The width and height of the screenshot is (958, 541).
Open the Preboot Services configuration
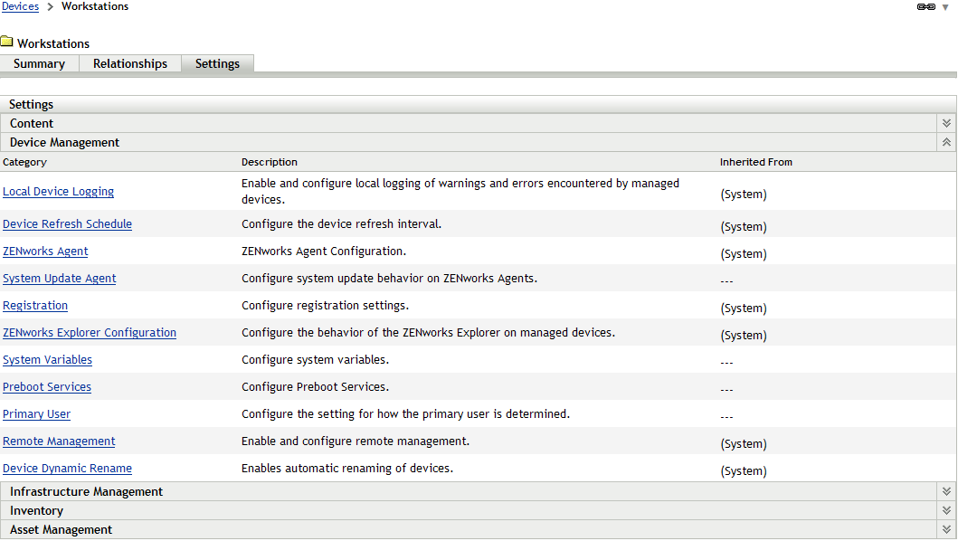click(x=46, y=386)
